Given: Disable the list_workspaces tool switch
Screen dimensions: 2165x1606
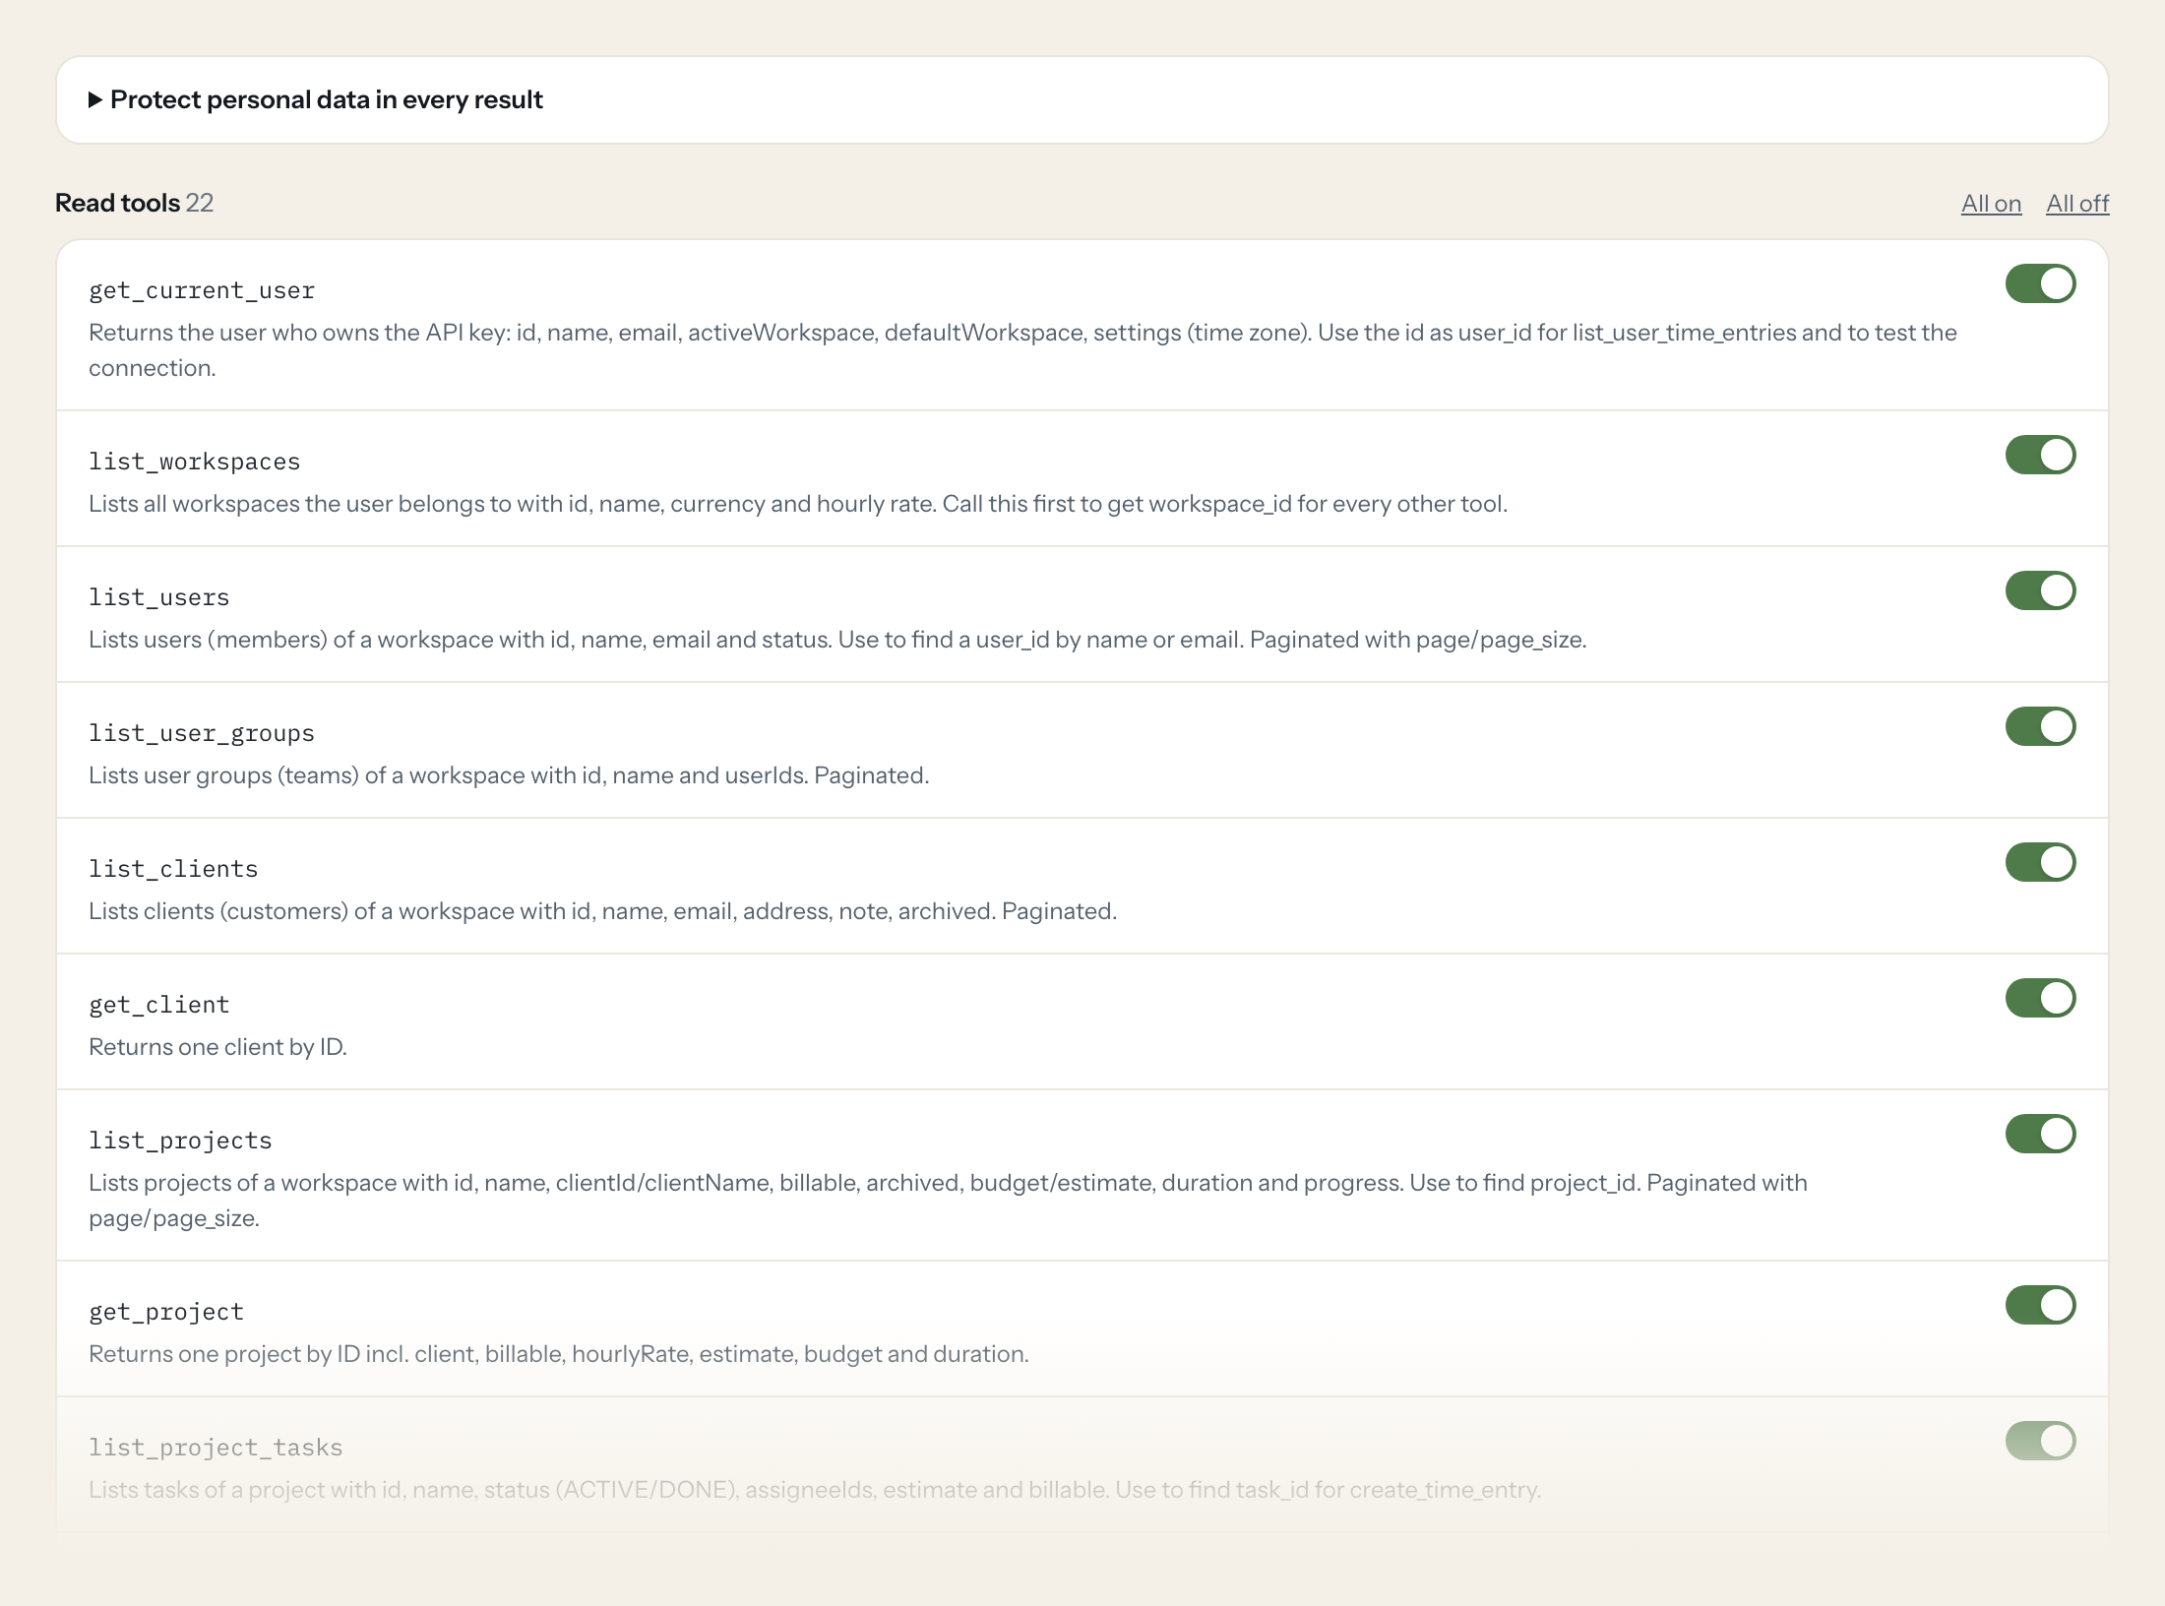Looking at the screenshot, I should (2040, 455).
